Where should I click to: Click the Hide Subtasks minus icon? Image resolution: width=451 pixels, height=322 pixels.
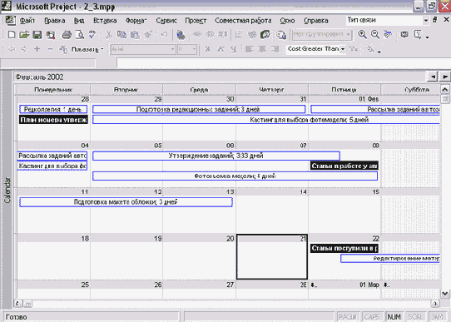click(x=50, y=49)
